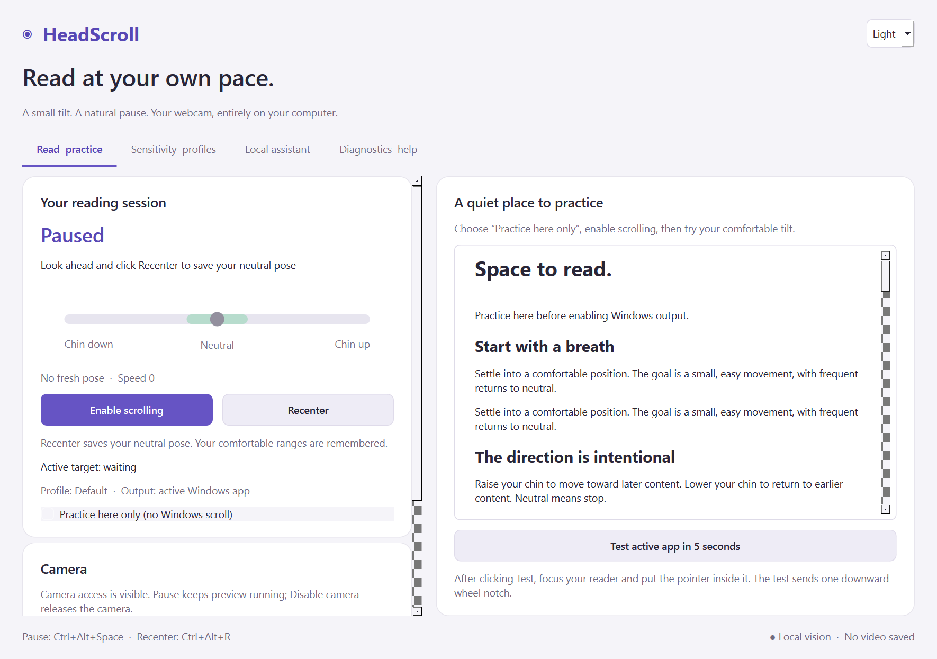This screenshot has height=659, width=937.
Task: Open the Light theme dropdown
Action: point(890,34)
